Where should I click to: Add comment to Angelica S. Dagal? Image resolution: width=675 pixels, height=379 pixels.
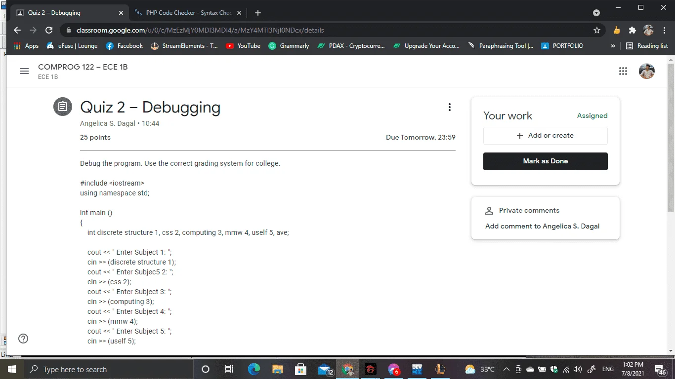click(542, 227)
